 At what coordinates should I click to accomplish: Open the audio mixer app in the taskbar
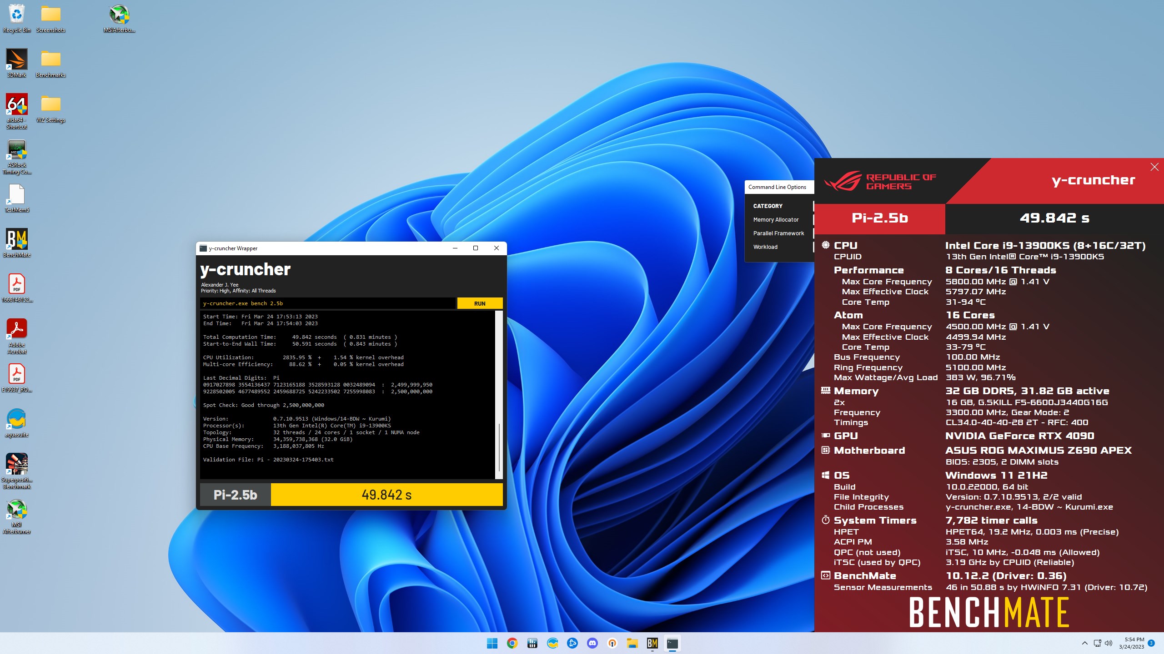(532, 643)
